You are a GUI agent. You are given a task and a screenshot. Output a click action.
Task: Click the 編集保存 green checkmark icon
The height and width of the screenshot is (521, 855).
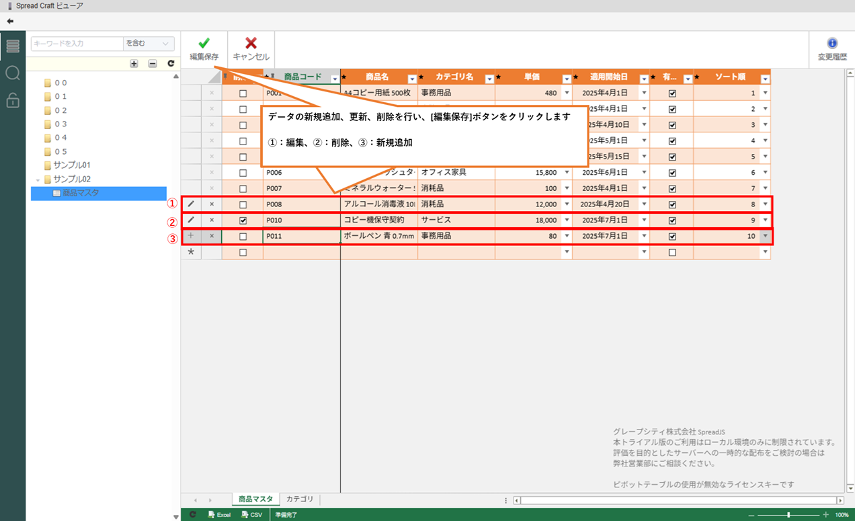204,44
